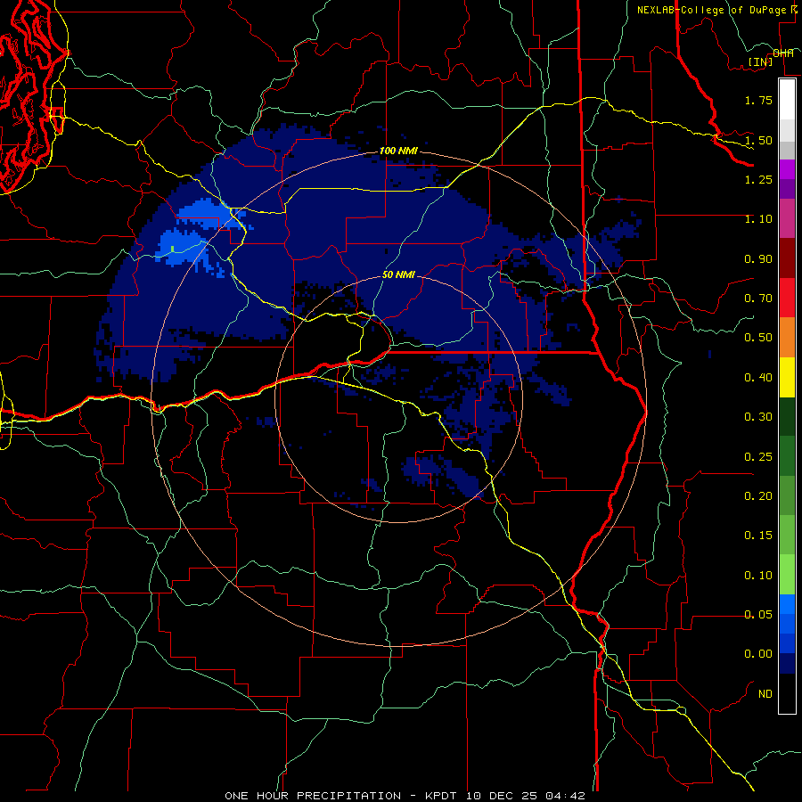The image size is (802, 802).
Task: Click the 0.20 scale value
Action: coord(758,496)
